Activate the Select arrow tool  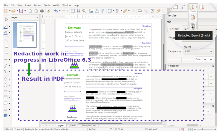(x=6, y=19)
